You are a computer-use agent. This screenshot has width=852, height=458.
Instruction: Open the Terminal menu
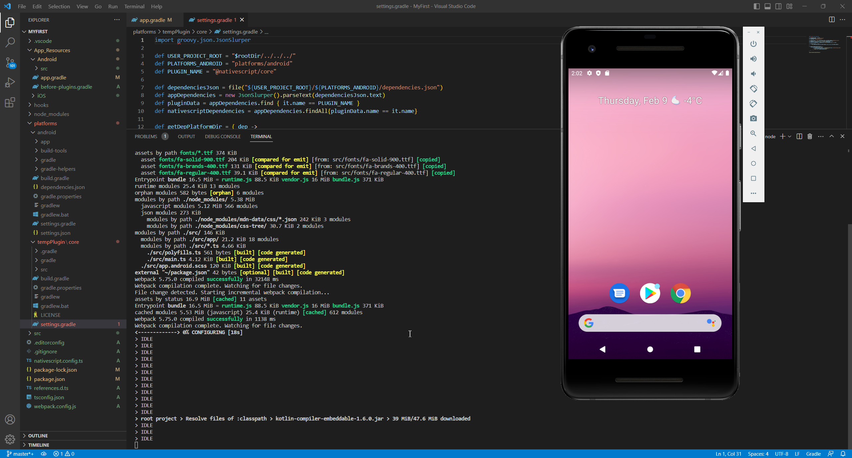(134, 6)
